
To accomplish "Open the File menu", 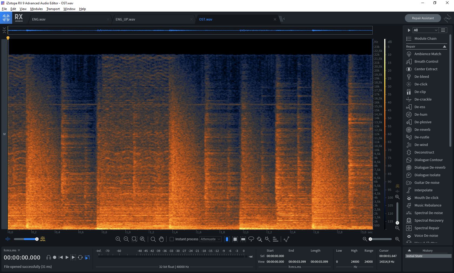I will point(4,9).
